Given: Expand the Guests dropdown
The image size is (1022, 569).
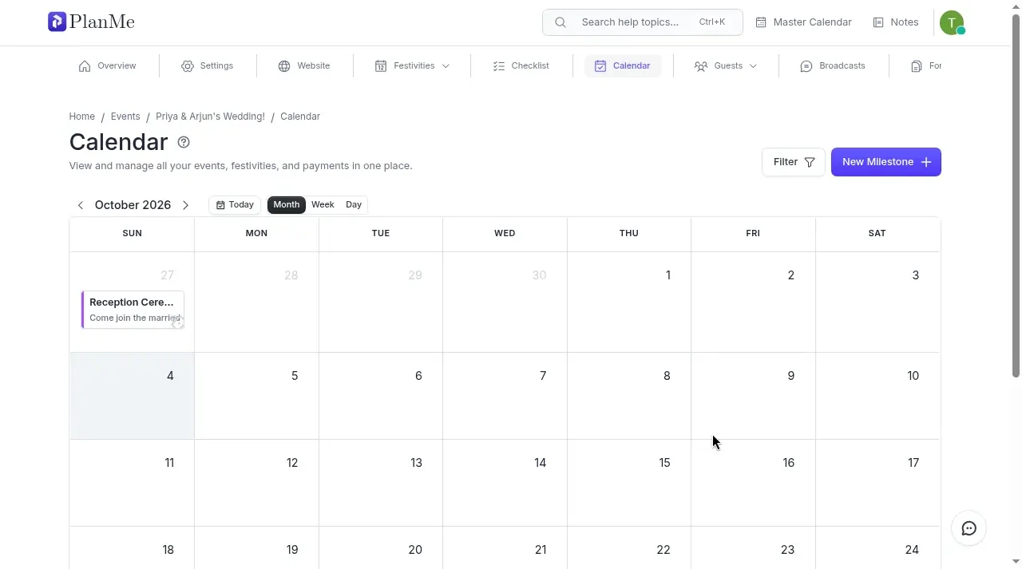Looking at the screenshot, I should (726, 66).
